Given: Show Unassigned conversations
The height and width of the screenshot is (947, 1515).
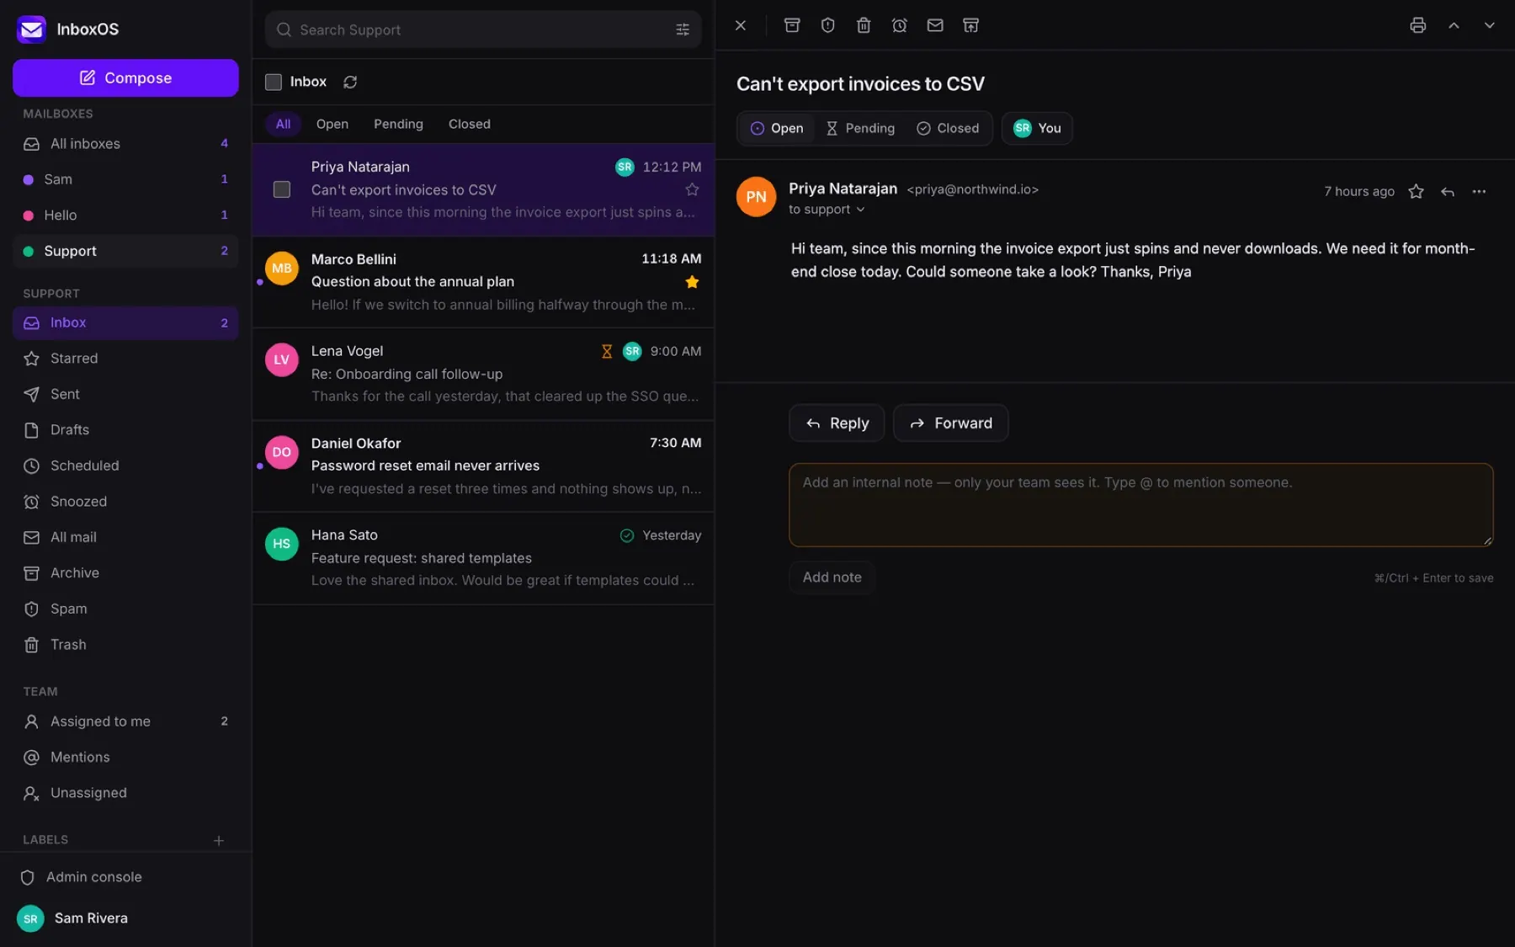Looking at the screenshot, I should (125, 793).
